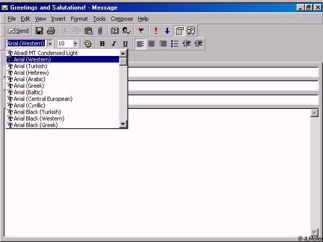
Task: Open the font size dropdown arrow
Action: 75,44
